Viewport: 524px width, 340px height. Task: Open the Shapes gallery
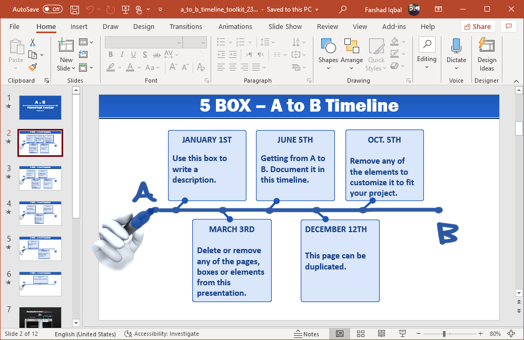point(328,51)
